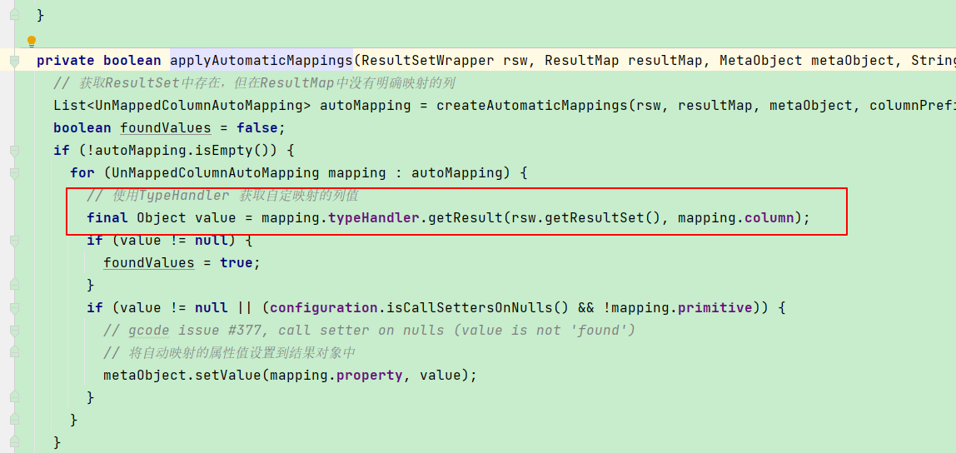Click fold-end marker beside brace after metaObject.setValue line

coord(15,397)
